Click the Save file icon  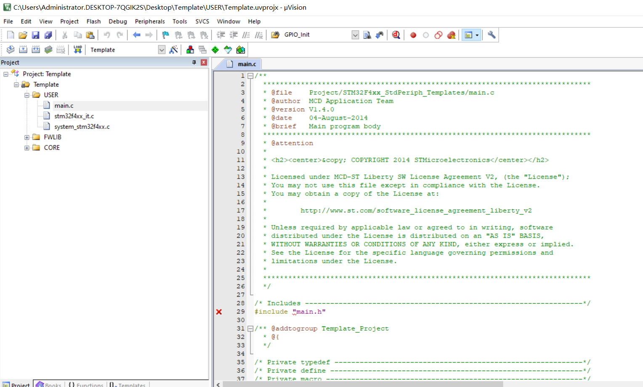[x=36, y=35]
